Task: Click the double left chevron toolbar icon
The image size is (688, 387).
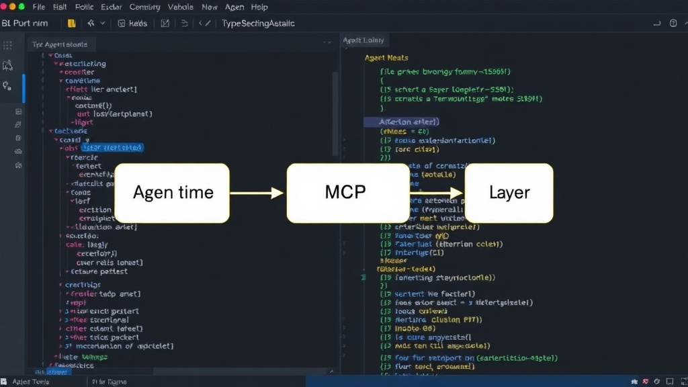Action: coord(91,24)
